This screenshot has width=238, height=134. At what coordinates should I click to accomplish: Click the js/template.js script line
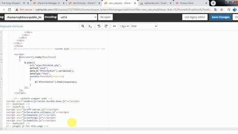pyautogui.click(x=31, y=115)
